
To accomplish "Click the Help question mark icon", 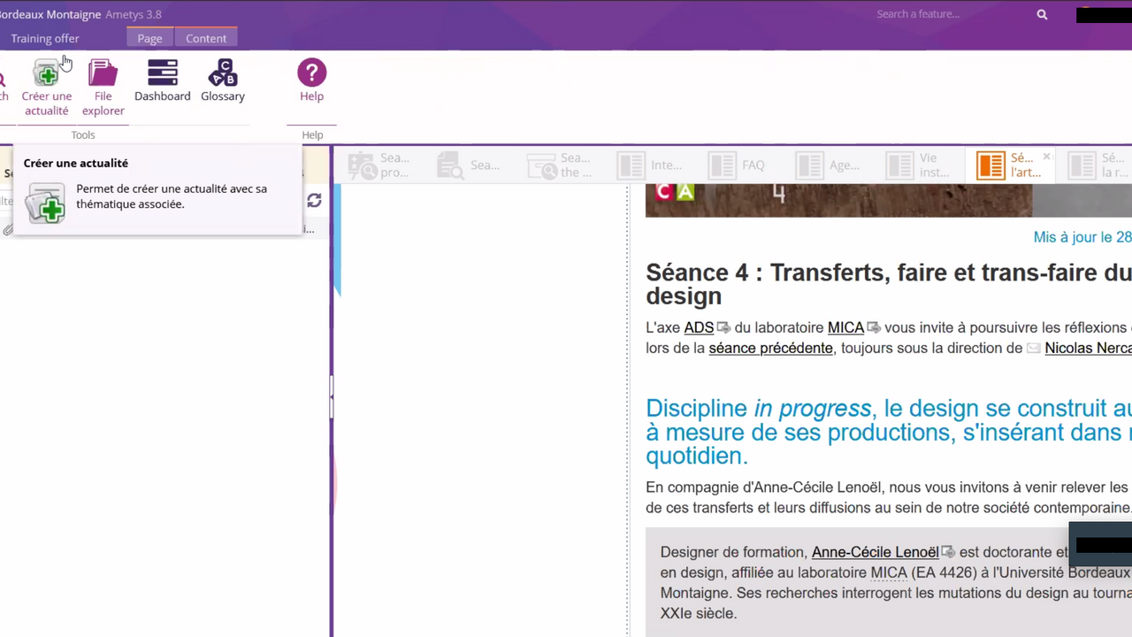I will pyautogui.click(x=311, y=73).
